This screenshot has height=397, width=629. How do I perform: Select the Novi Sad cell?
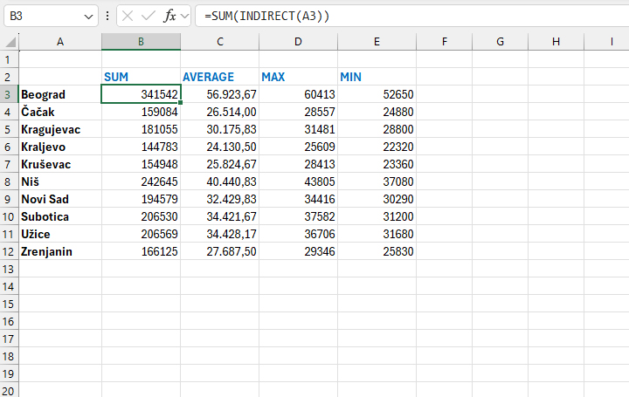(60, 199)
